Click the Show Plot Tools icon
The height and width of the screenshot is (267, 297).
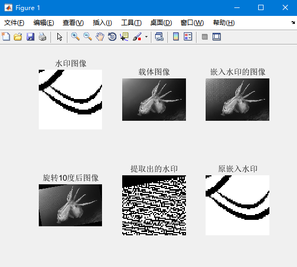[217, 37]
